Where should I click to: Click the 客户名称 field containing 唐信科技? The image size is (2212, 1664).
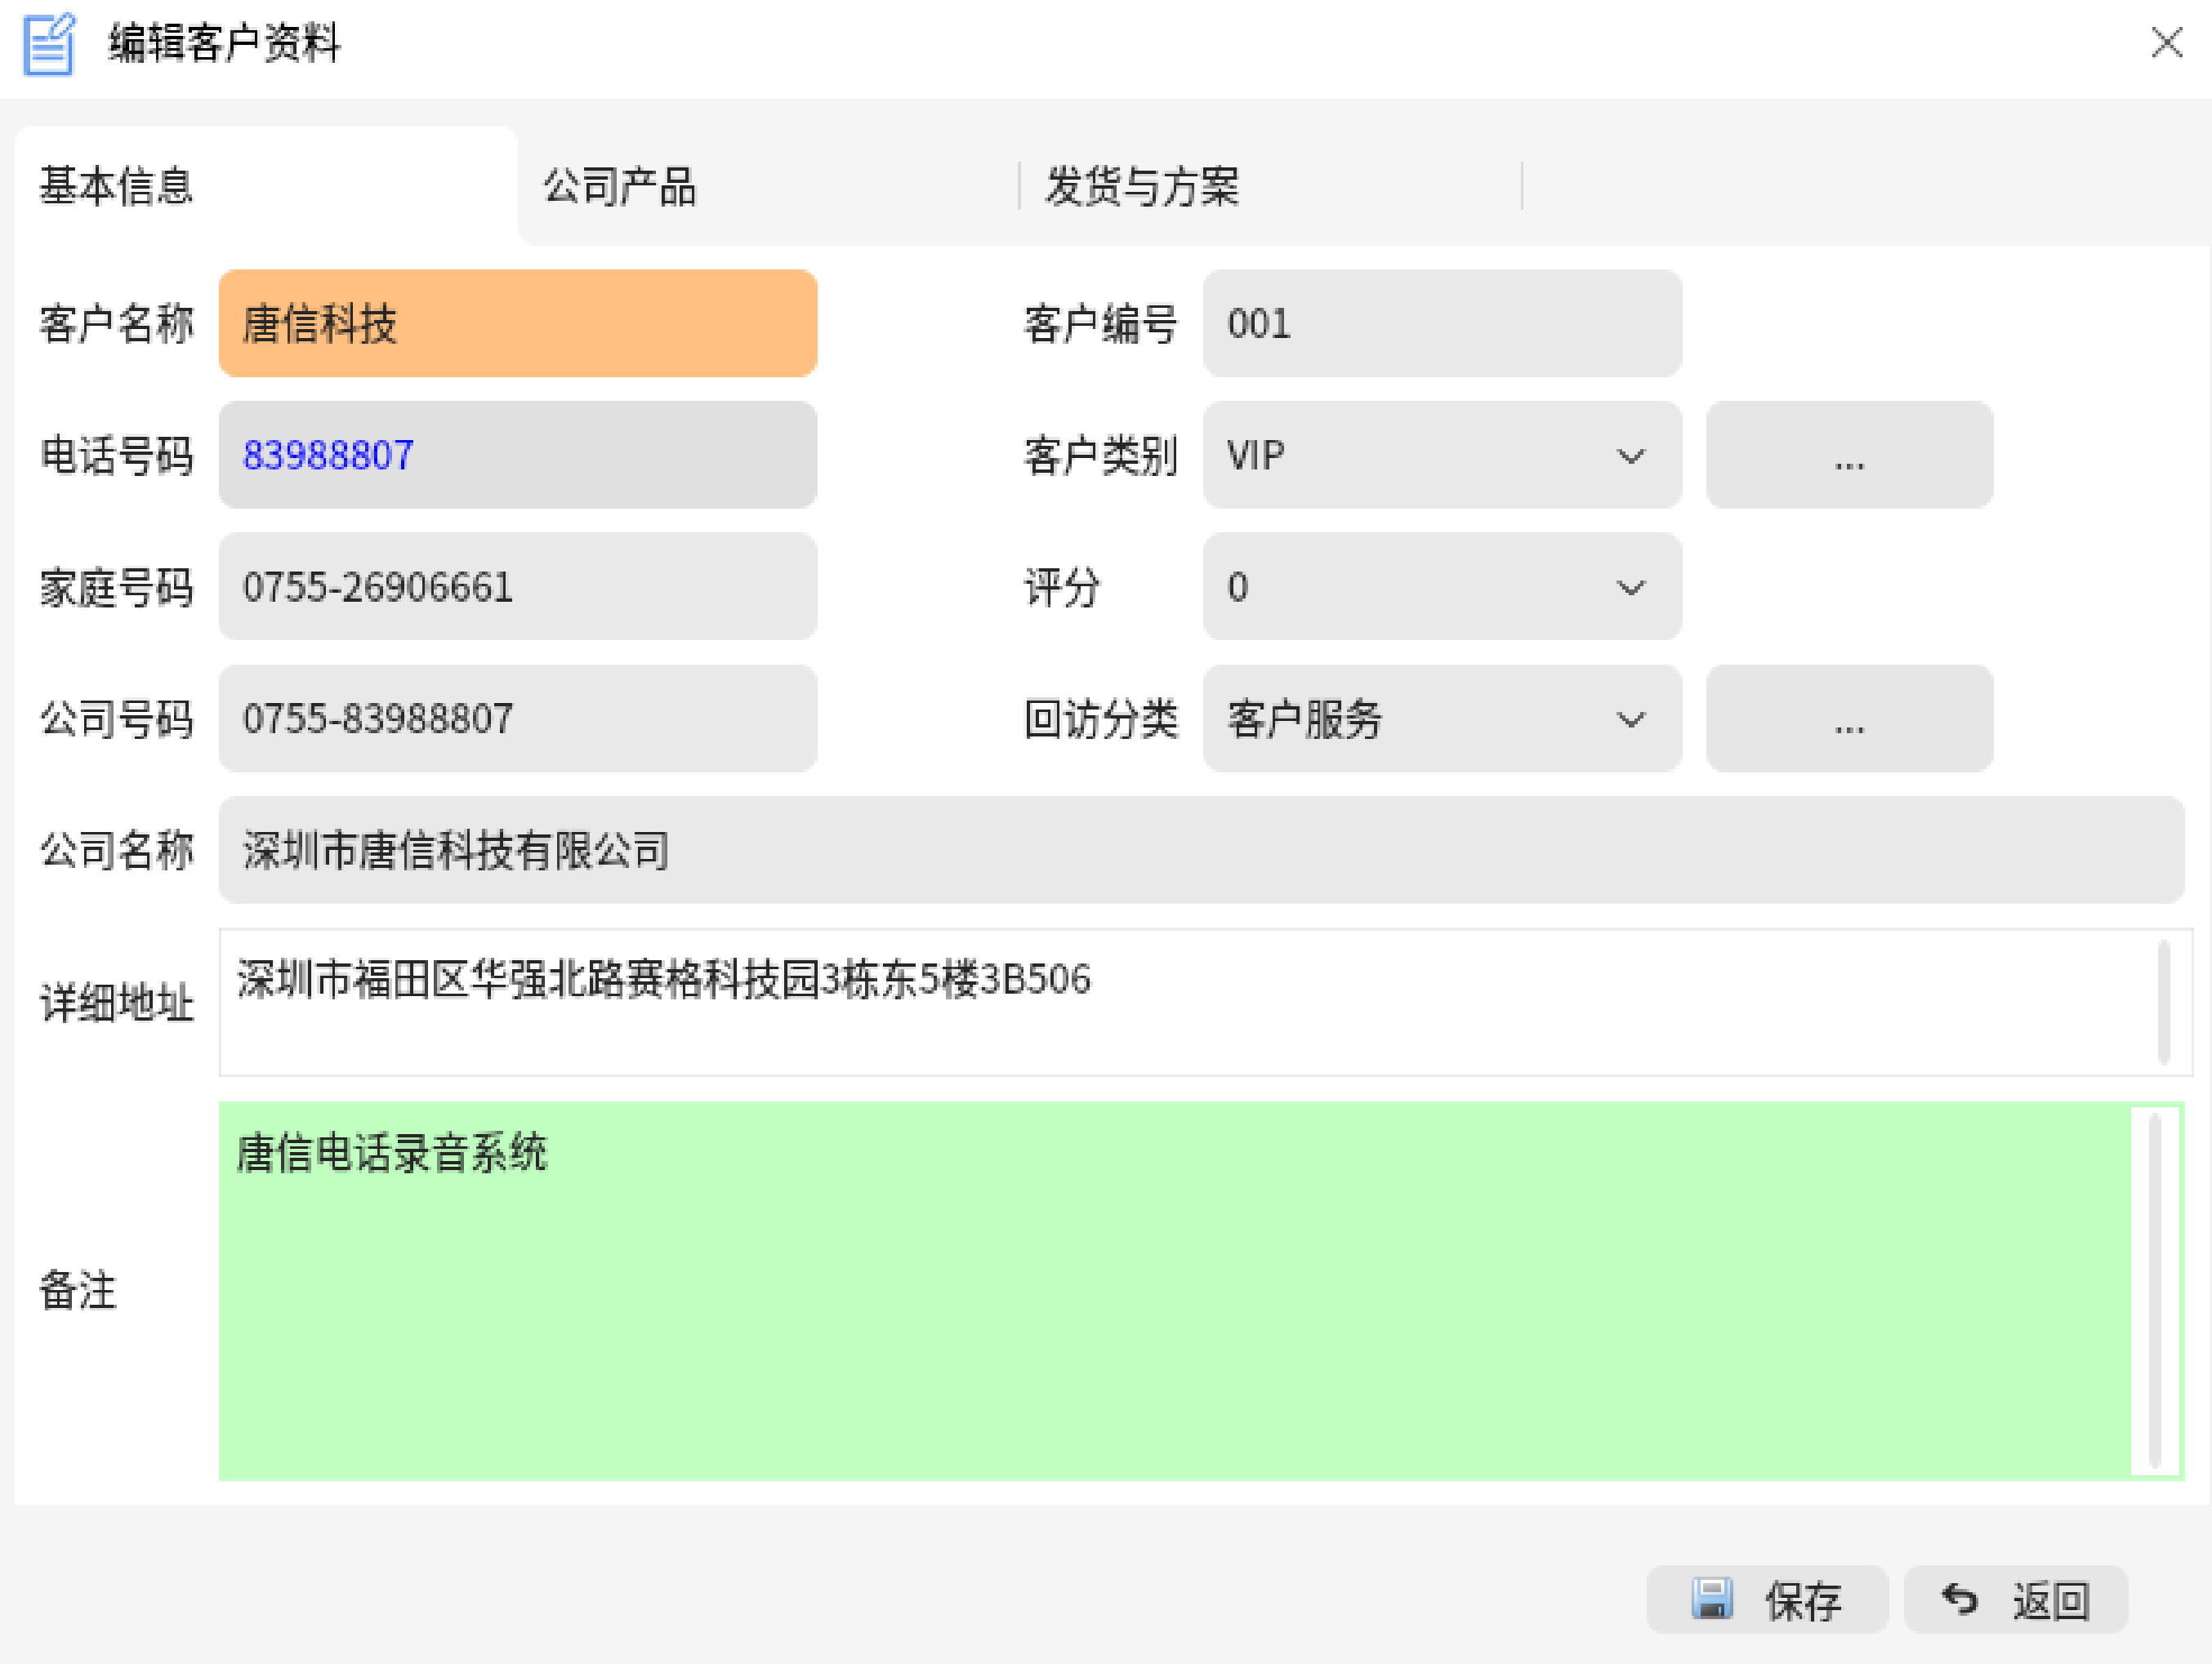click(x=518, y=324)
